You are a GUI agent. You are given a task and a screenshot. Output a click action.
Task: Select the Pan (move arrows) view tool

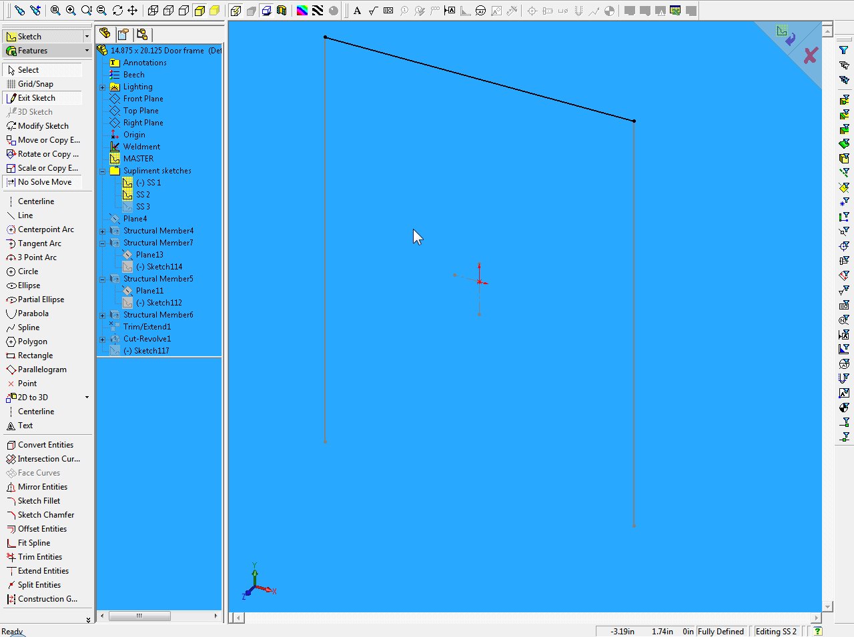click(x=132, y=11)
